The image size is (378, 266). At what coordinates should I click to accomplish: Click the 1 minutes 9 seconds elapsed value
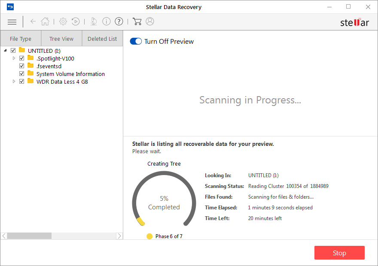tap(280, 208)
